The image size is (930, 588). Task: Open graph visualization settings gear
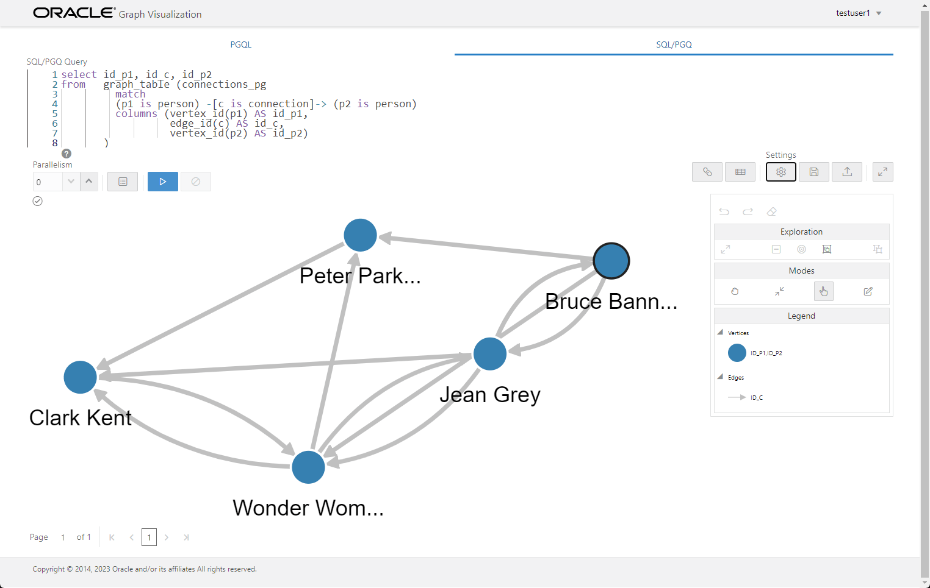click(780, 171)
